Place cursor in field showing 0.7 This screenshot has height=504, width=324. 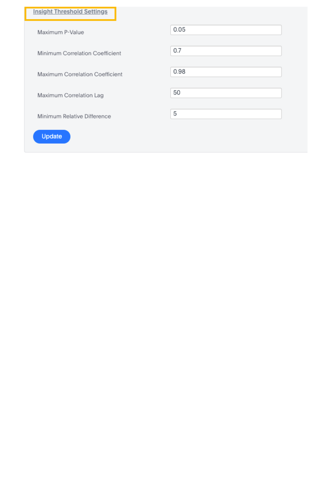pos(226,51)
